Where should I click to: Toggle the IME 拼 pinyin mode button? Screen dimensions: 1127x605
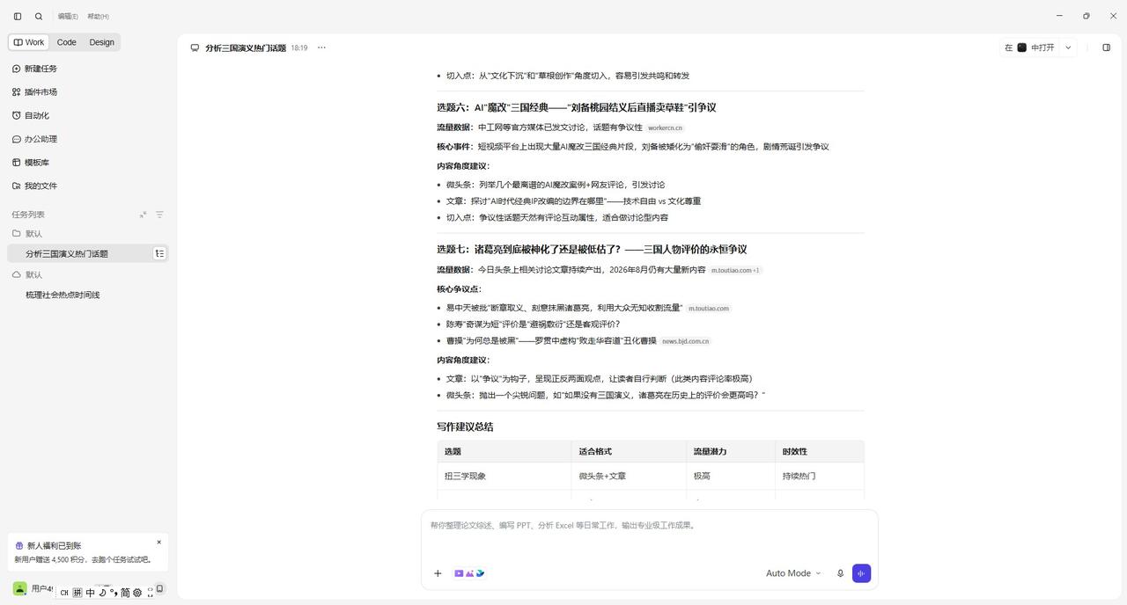(x=77, y=593)
